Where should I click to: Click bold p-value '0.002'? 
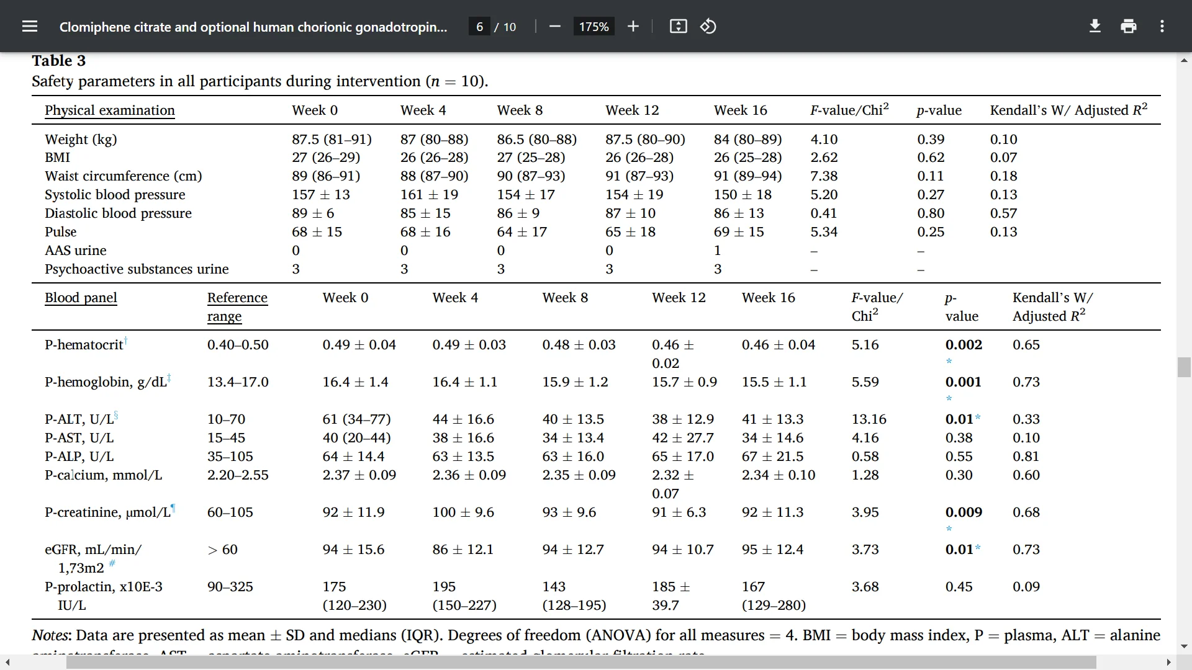click(964, 345)
